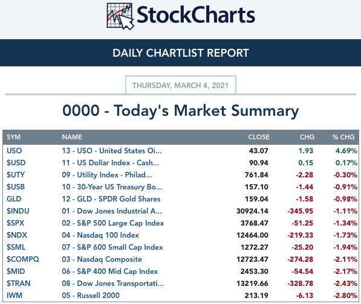
Task: Open Nasdaq 100 Index chart link
Action: [100, 235]
